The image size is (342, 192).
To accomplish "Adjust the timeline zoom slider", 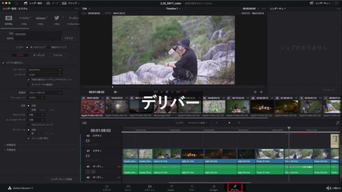I will (x=229, y=123).
